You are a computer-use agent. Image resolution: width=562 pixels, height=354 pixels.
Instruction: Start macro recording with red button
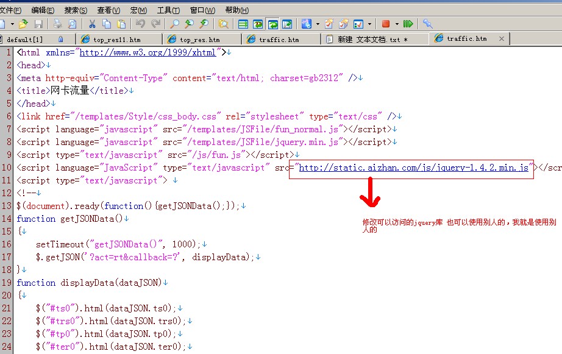click(385, 24)
